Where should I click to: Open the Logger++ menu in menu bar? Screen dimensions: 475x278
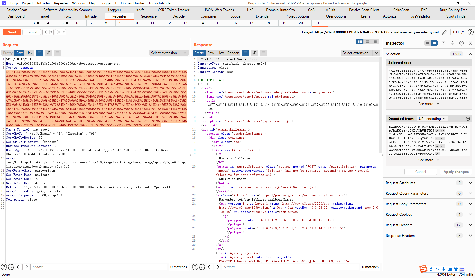[x=108, y=3]
